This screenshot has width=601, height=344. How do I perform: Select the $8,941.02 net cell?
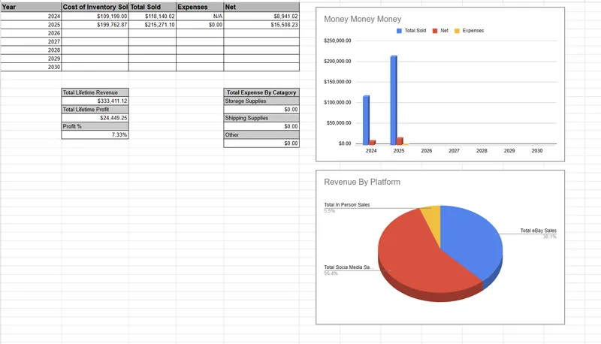261,16
